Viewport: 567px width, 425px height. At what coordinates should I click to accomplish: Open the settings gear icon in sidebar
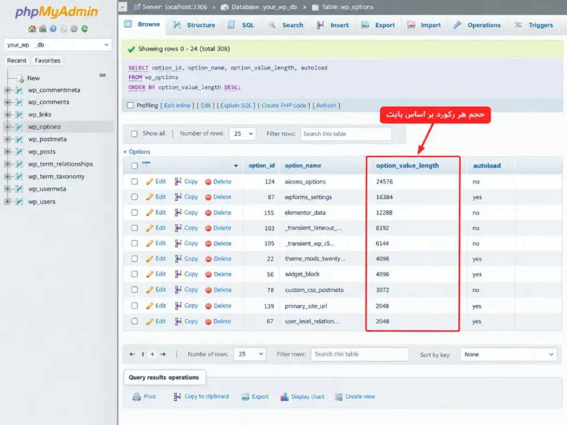(x=74, y=29)
